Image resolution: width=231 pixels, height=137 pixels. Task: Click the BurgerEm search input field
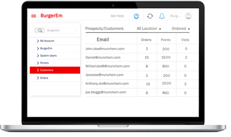(61, 30)
